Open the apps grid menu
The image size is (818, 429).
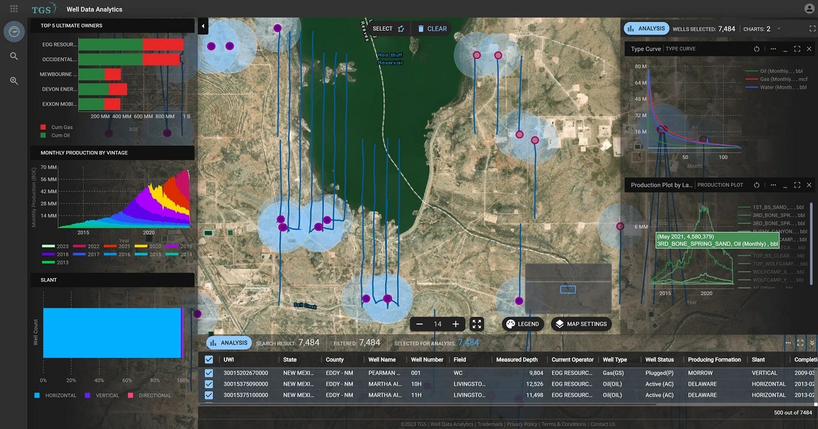(14, 9)
